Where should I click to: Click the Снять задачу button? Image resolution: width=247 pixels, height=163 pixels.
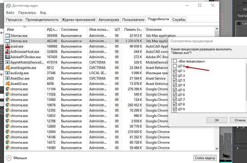[x=205, y=158]
